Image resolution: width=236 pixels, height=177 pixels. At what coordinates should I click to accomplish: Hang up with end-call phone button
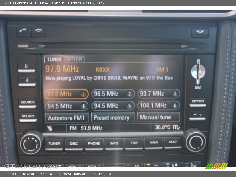coord(39,32)
